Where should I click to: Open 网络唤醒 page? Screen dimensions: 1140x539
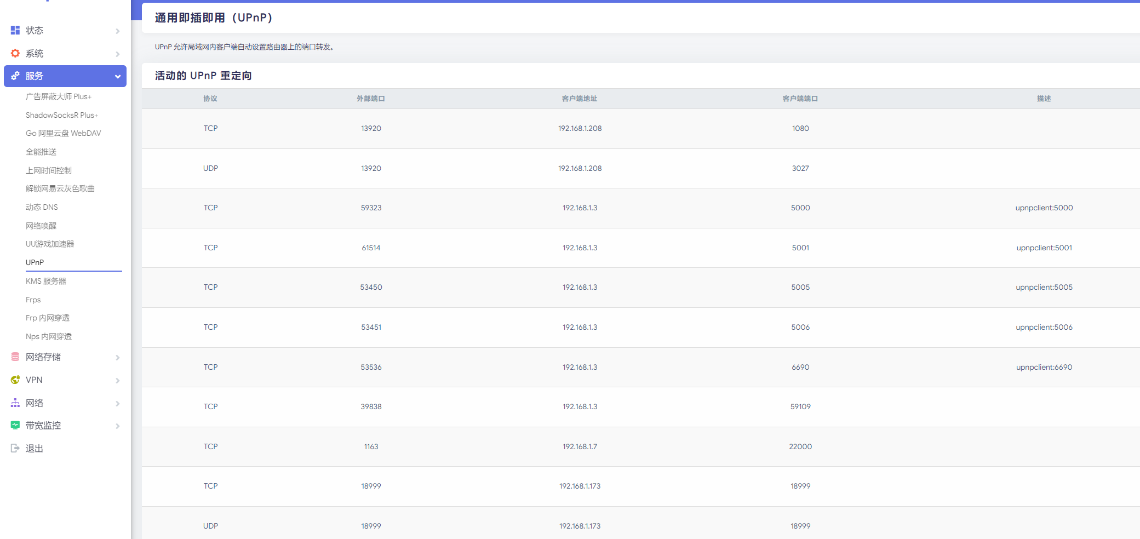41,226
